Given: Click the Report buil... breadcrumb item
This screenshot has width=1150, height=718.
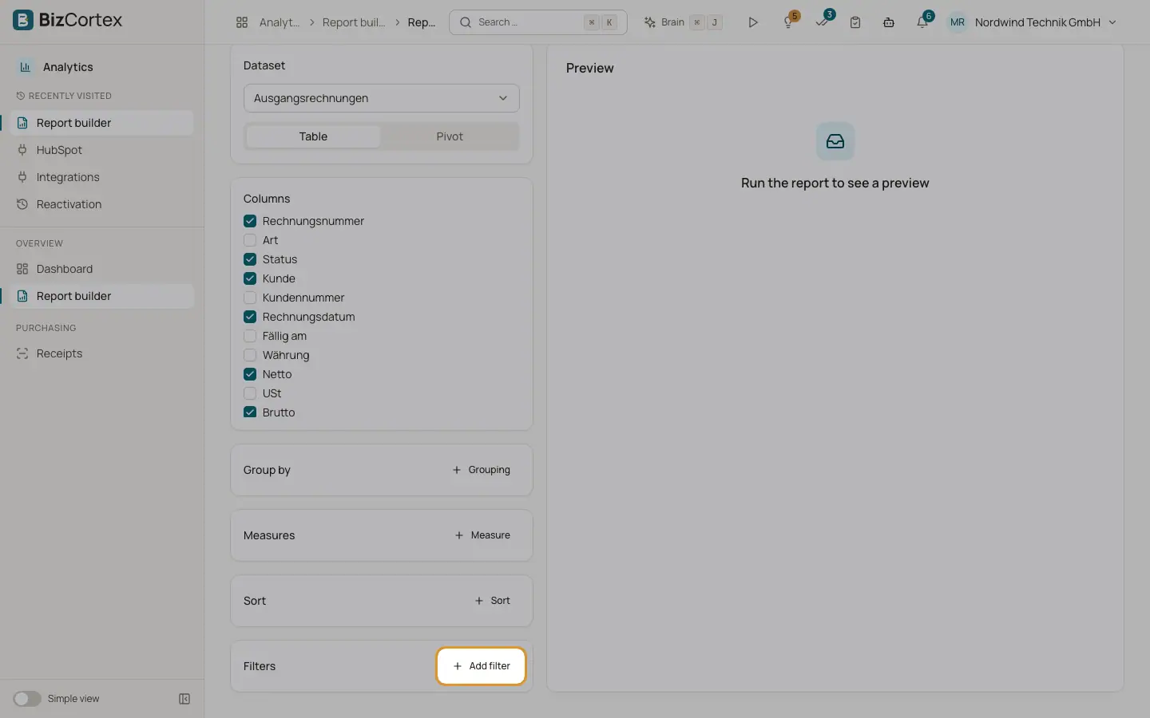Looking at the screenshot, I should point(354,22).
